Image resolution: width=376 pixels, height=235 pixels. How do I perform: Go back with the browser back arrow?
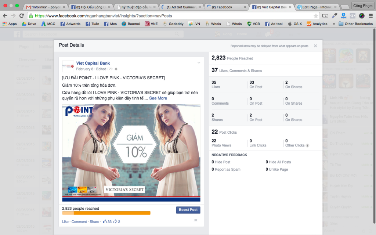(x=5, y=16)
